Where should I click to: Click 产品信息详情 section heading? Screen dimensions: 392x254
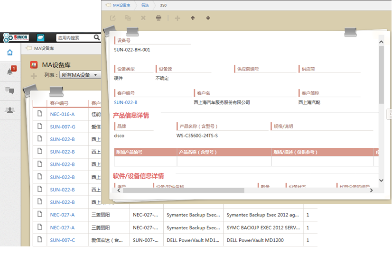[131, 115]
